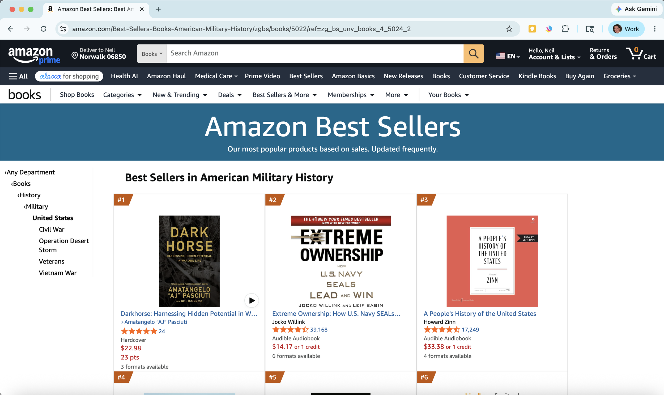The image size is (664, 395).
Task: Focus the Search Amazon input field
Action: [x=315, y=53]
